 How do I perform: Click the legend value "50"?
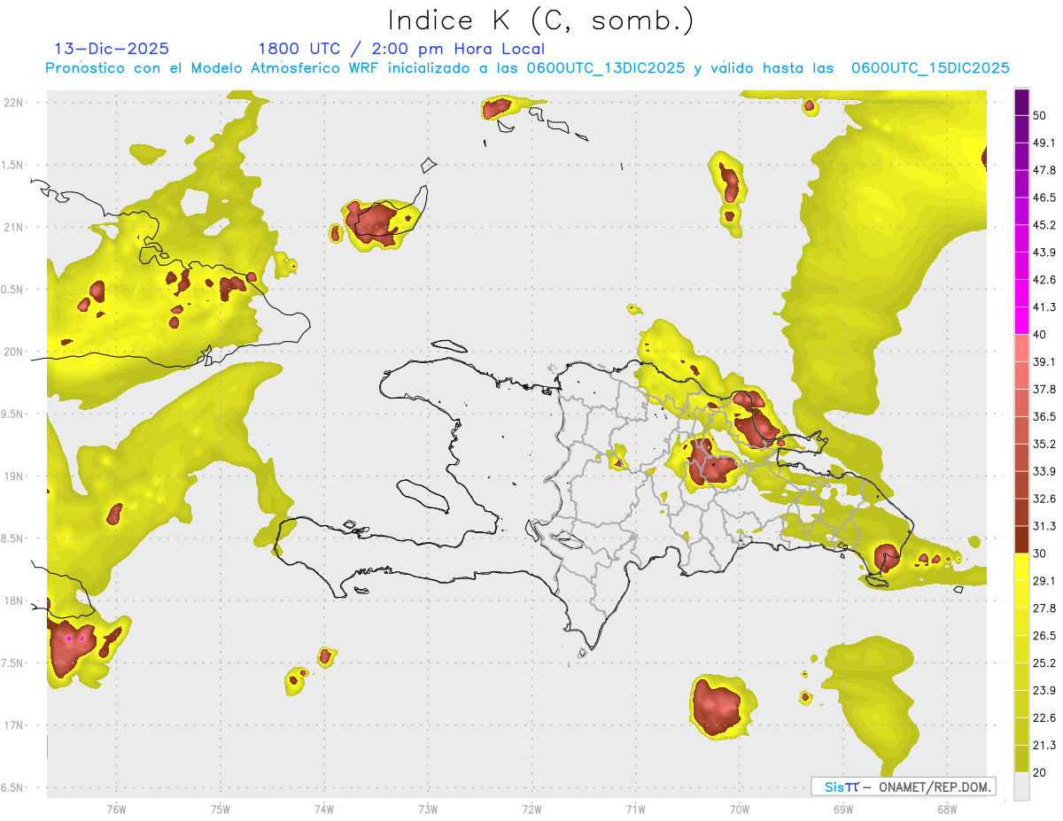click(1040, 115)
